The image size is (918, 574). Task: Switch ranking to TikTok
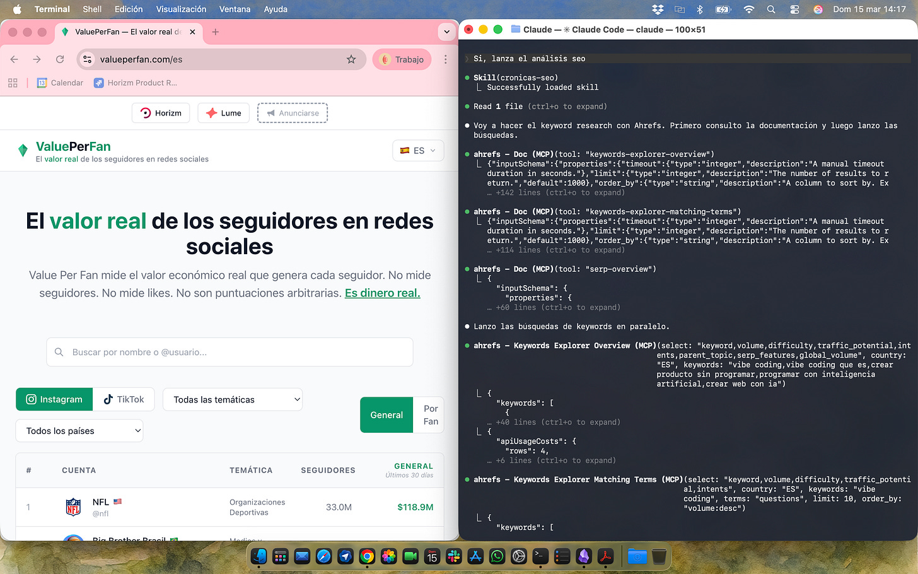coord(124,399)
